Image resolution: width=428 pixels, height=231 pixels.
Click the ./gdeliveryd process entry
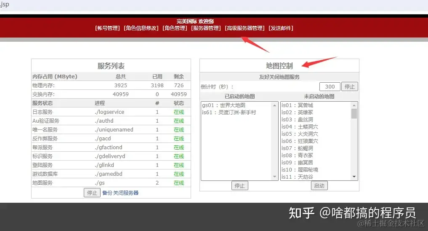(x=110, y=156)
